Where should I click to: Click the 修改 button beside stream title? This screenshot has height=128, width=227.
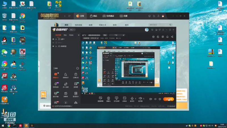click(x=105, y=35)
